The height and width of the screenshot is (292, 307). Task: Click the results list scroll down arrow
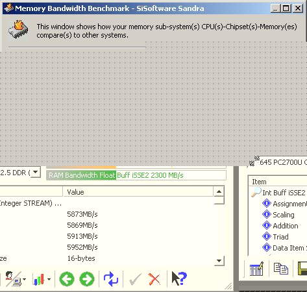tap(219, 261)
